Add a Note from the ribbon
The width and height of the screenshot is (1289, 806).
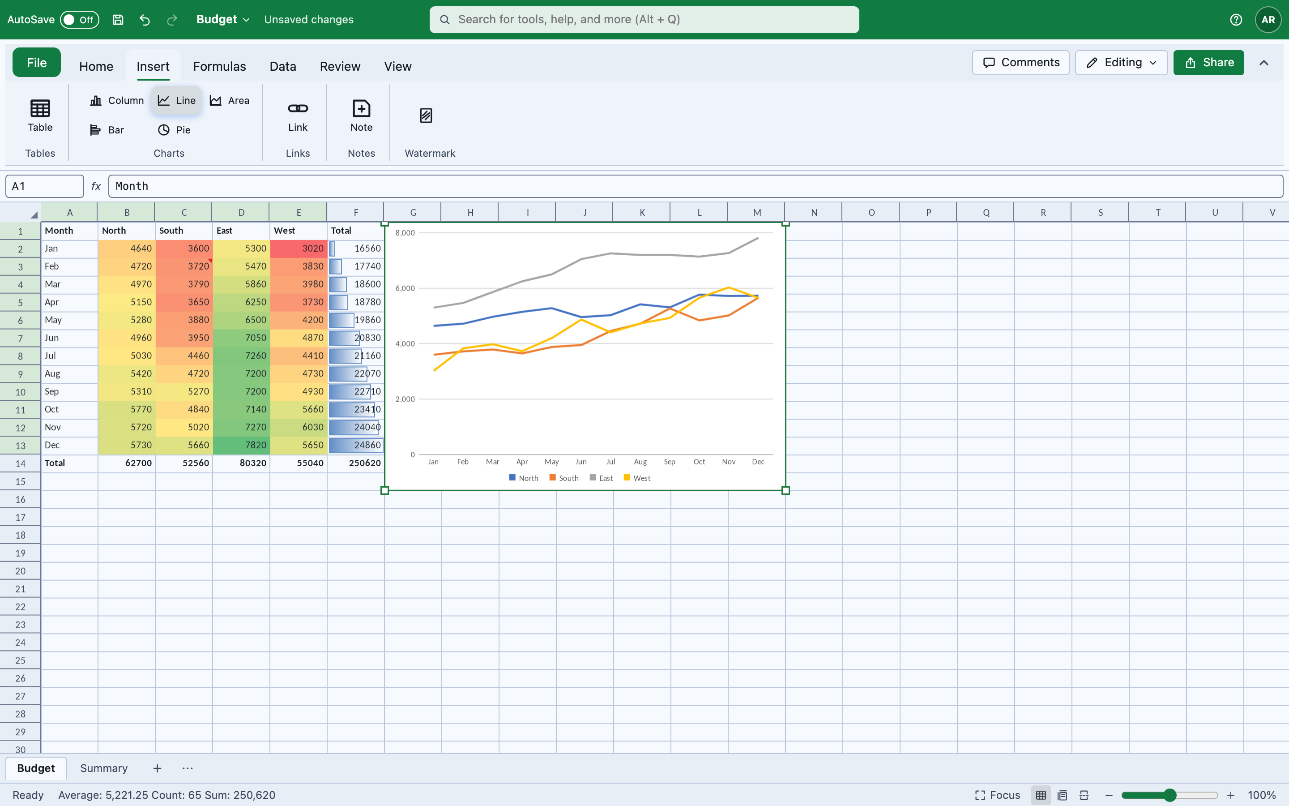[361, 116]
